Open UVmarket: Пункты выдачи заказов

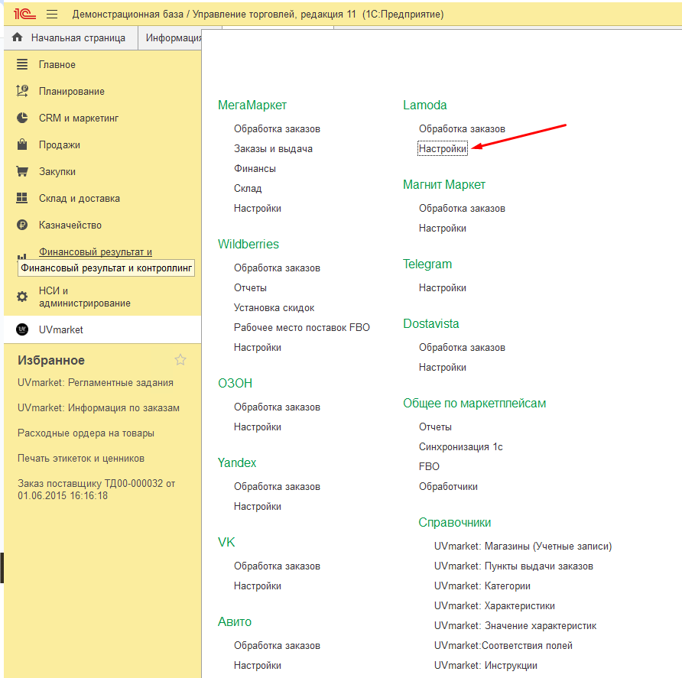coord(514,566)
